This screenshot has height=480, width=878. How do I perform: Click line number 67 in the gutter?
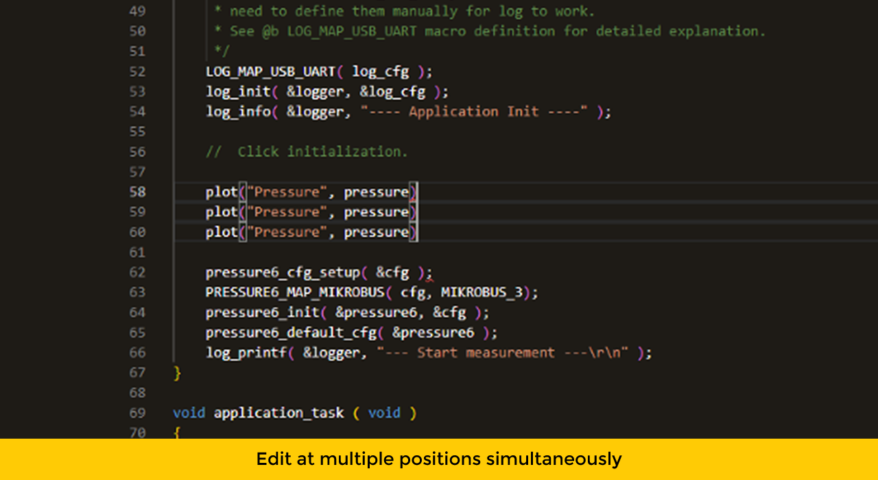(137, 372)
